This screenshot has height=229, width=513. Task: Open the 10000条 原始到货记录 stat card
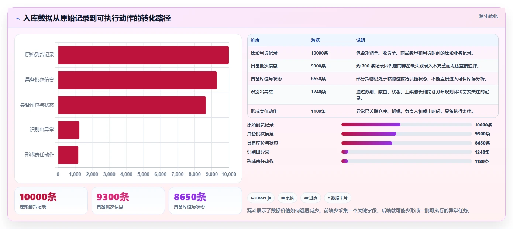pos(51,201)
